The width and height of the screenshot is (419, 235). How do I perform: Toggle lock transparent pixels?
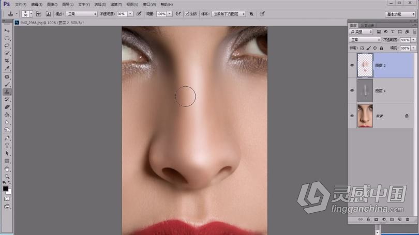point(362,48)
